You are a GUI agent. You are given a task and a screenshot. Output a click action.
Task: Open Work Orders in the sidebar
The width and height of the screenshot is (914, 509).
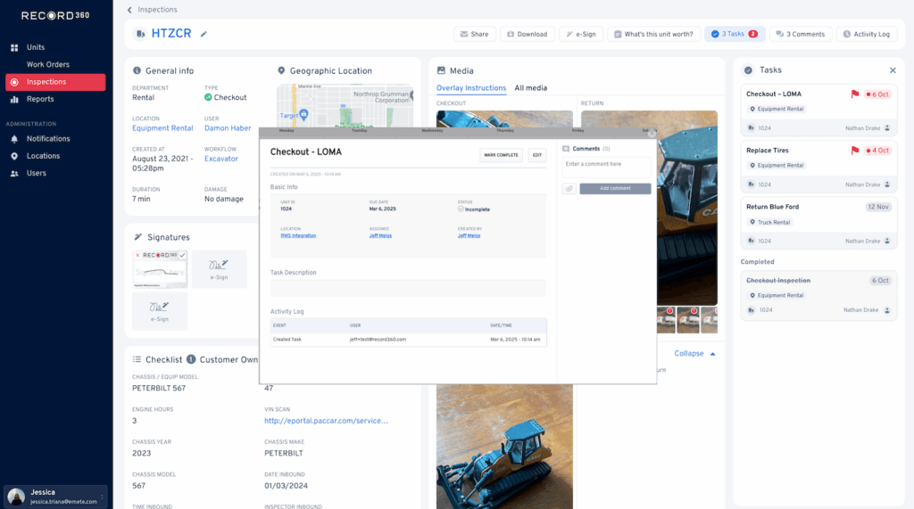point(48,65)
